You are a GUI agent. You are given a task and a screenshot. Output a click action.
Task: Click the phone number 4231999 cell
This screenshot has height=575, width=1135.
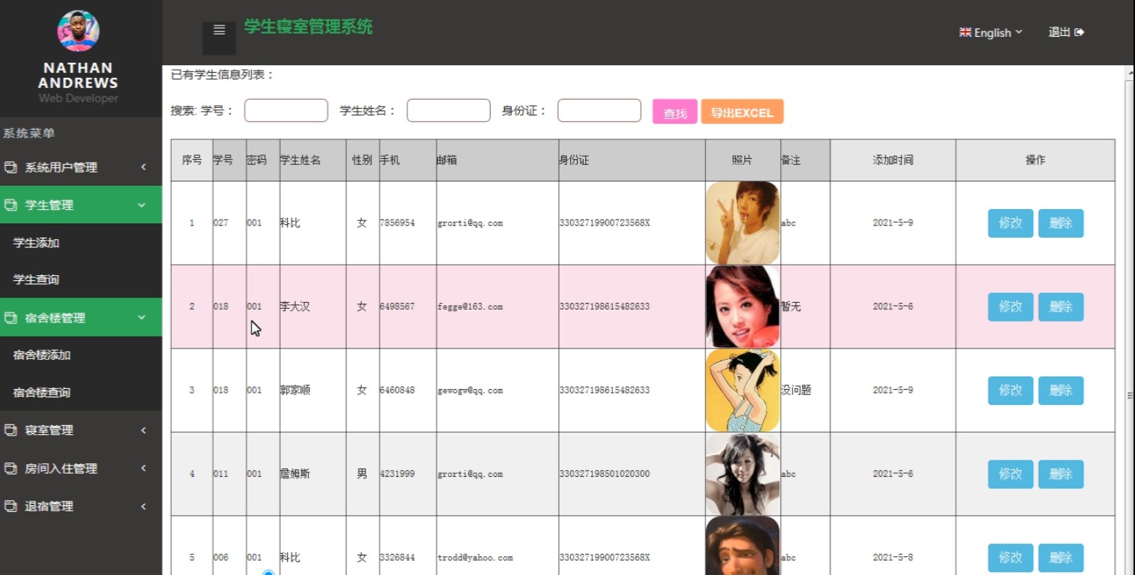pyautogui.click(x=408, y=474)
